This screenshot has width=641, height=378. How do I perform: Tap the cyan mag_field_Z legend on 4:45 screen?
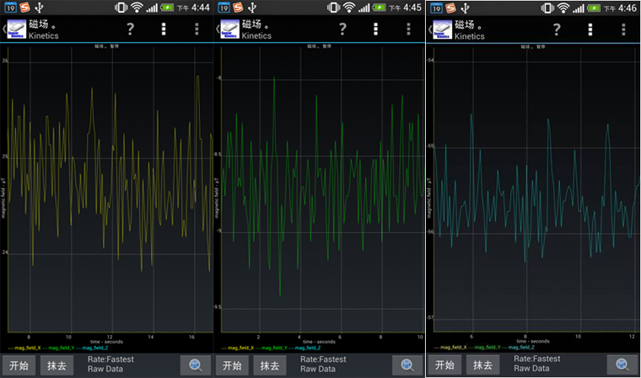click(x=304, y=348)
